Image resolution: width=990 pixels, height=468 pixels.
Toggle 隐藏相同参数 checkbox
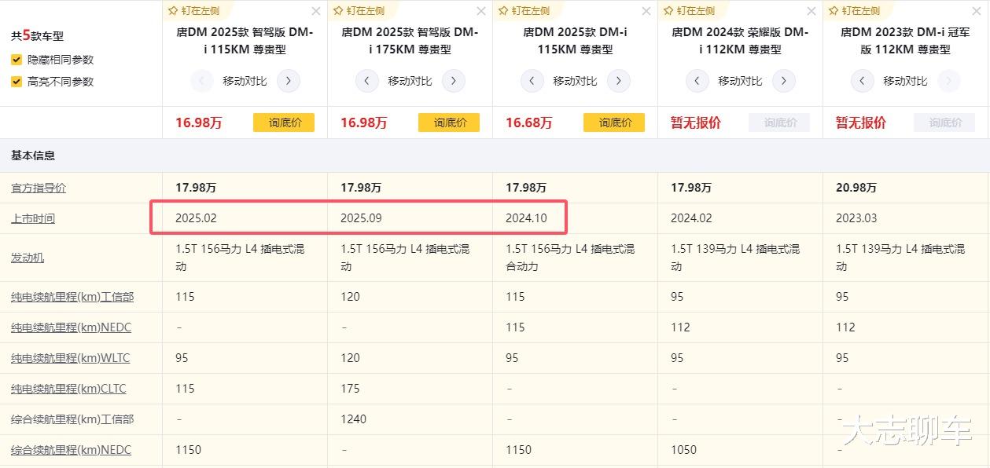point(17,60)
